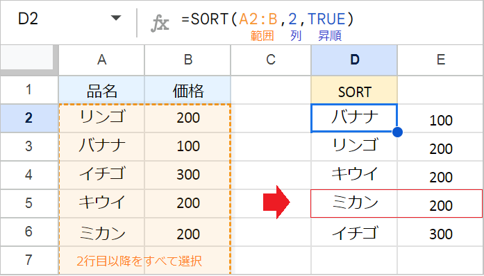Click cell A5 containing キウイ
The width and height of the screenshot is (484, 276).
[101, 203]
